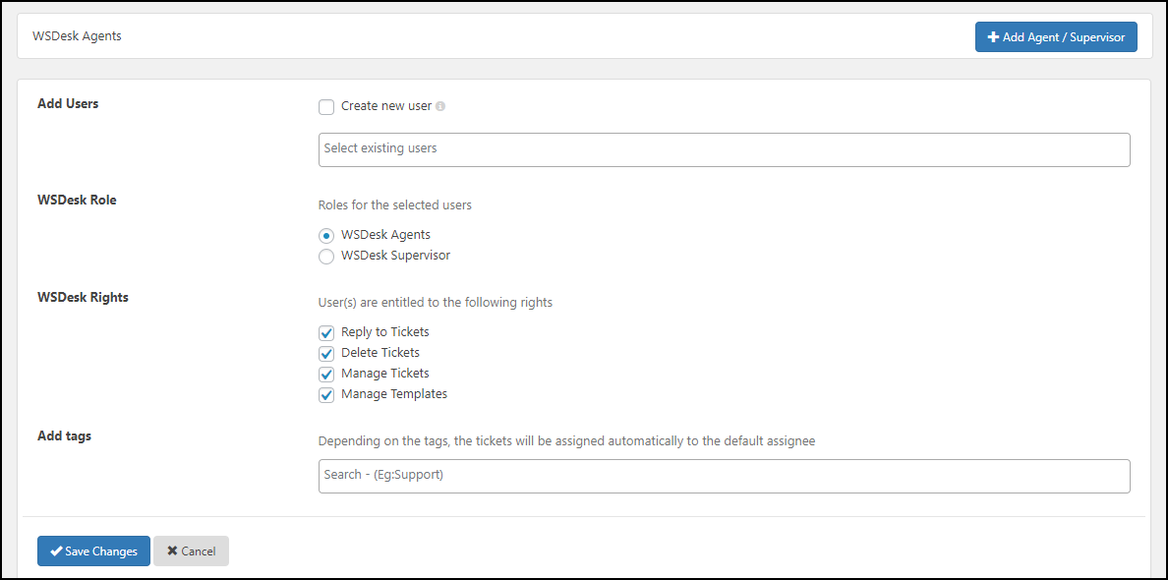Click the Add Users section label

[x=68, y=103]
